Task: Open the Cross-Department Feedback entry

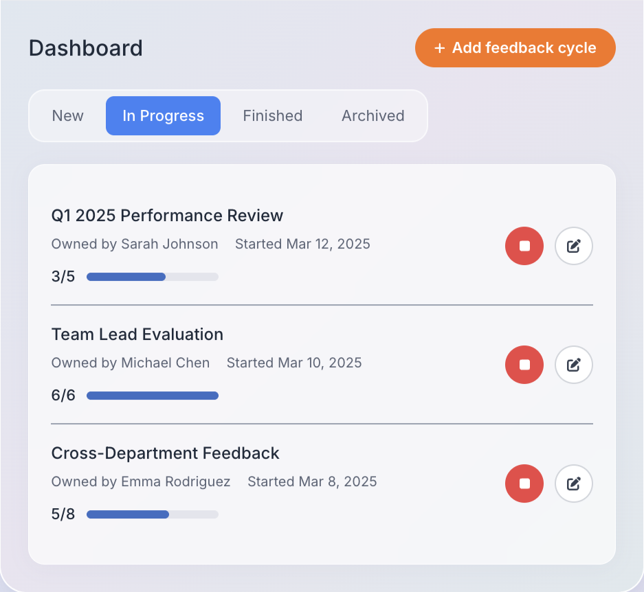Action: coord(165,453)
